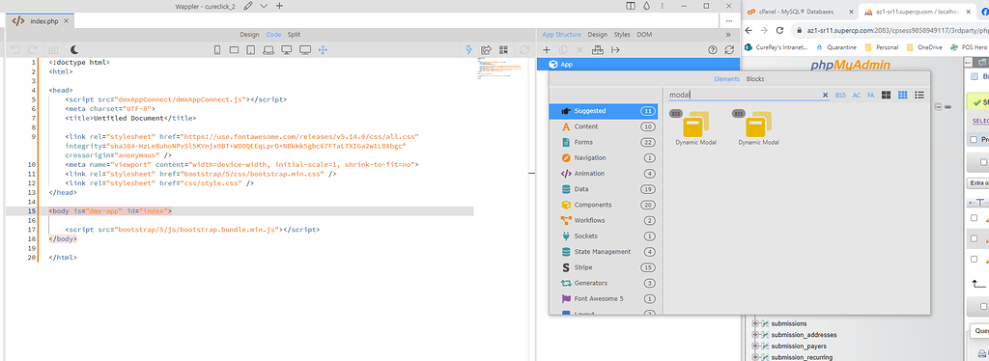Screen dimensions: 989x361
Task: Choose the second Dynamic Modal element
Action: point(759,127)
